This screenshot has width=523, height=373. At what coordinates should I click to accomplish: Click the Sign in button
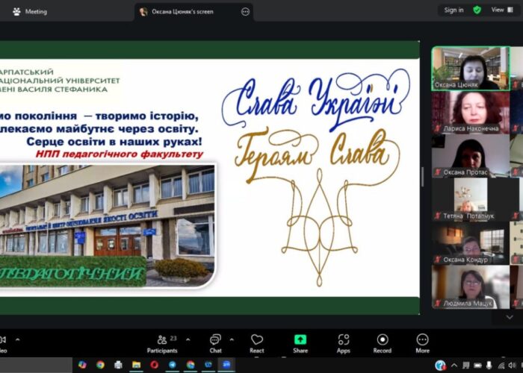tap(454, 10)
